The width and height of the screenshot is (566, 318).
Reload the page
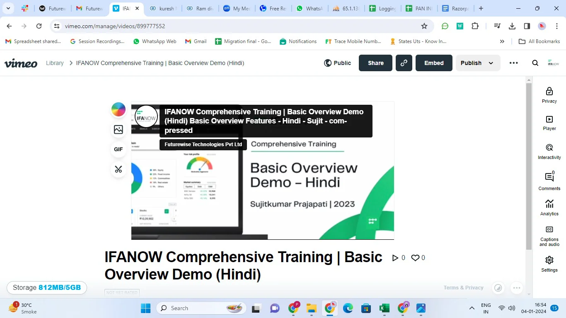tap(39, 26)
